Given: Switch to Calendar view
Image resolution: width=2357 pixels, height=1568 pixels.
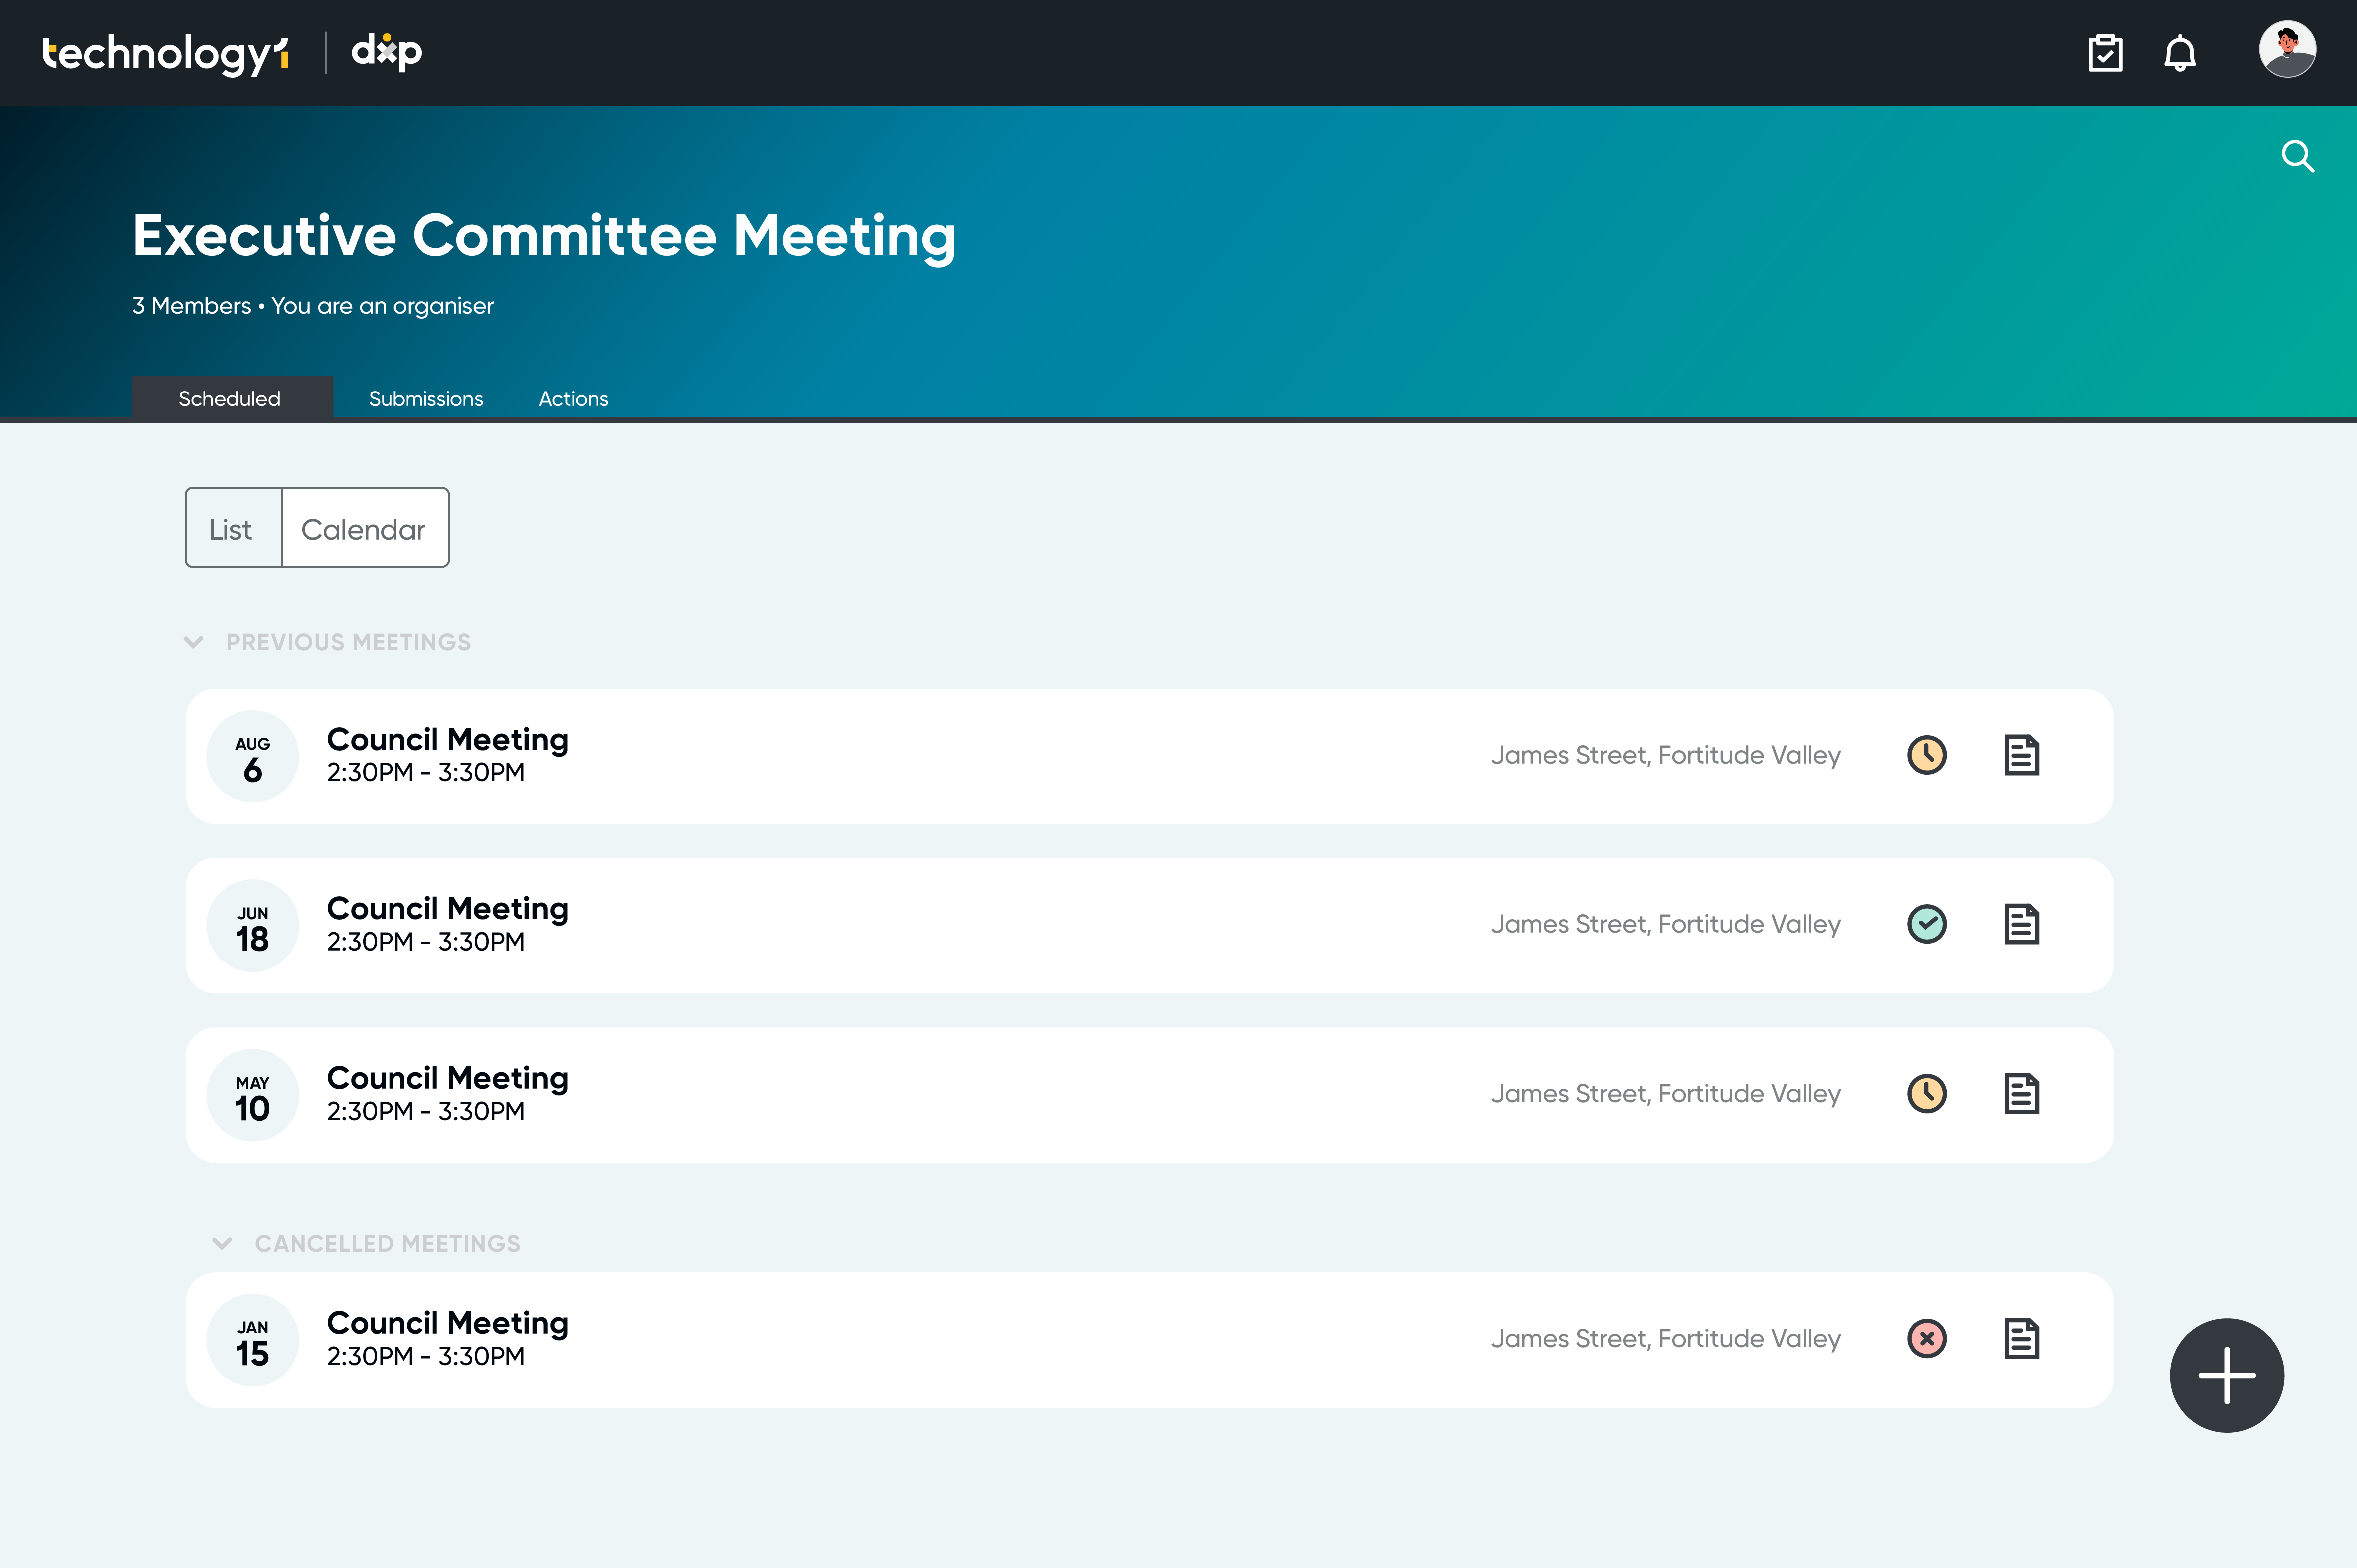Looking at the screenshot, I should click(x=365, y=528).
